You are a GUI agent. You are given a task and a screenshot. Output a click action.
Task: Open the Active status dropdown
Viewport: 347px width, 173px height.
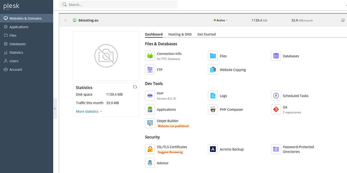(221, 20)
